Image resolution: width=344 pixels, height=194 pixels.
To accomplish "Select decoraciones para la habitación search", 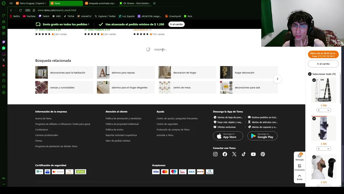I will (64, 72).
